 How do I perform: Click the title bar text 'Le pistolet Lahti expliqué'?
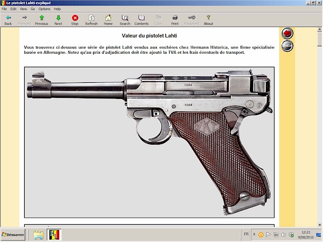[29, 3]
